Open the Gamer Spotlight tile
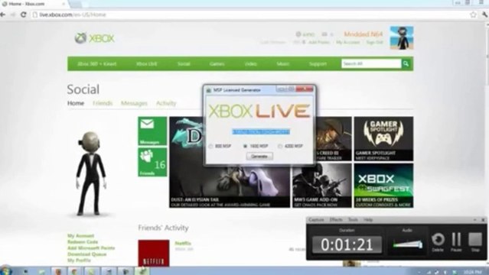 point(383,139)
